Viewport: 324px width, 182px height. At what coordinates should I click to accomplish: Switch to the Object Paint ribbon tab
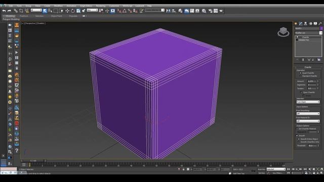[x=56, y=16]
